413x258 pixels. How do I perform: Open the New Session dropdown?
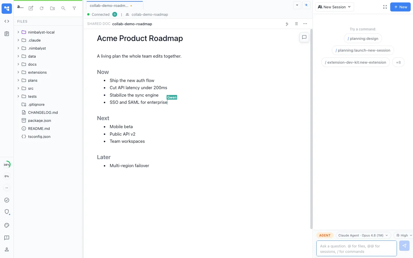(334, 7)
